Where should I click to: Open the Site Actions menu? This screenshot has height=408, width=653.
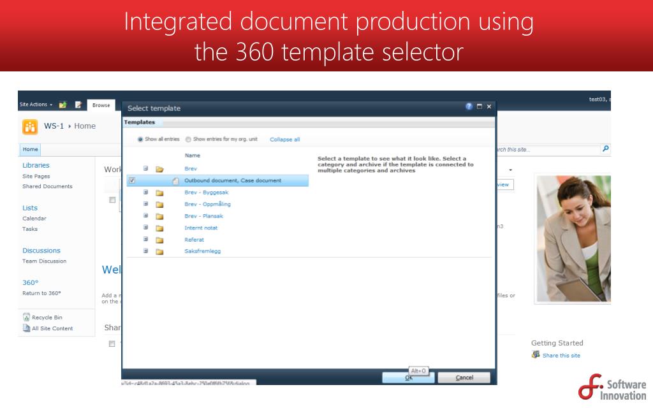point(36,105)
